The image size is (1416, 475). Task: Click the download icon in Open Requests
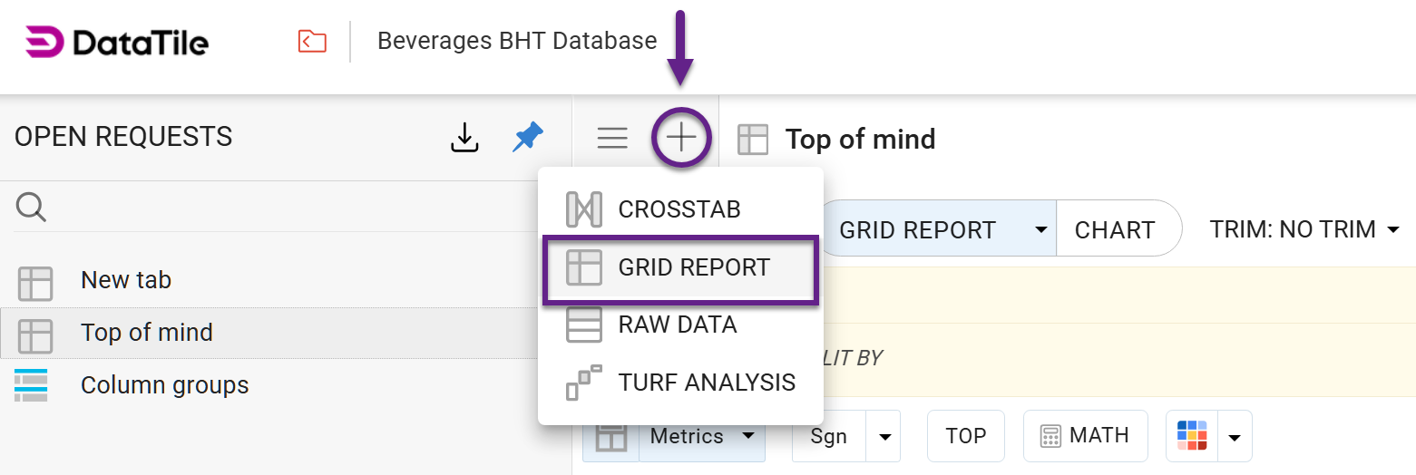tap(464, 138)
